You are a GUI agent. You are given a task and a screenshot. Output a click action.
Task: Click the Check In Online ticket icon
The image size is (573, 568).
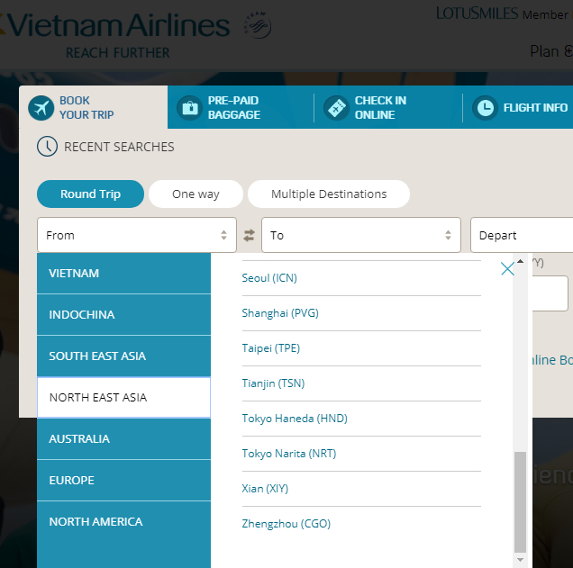click(336, 108)
